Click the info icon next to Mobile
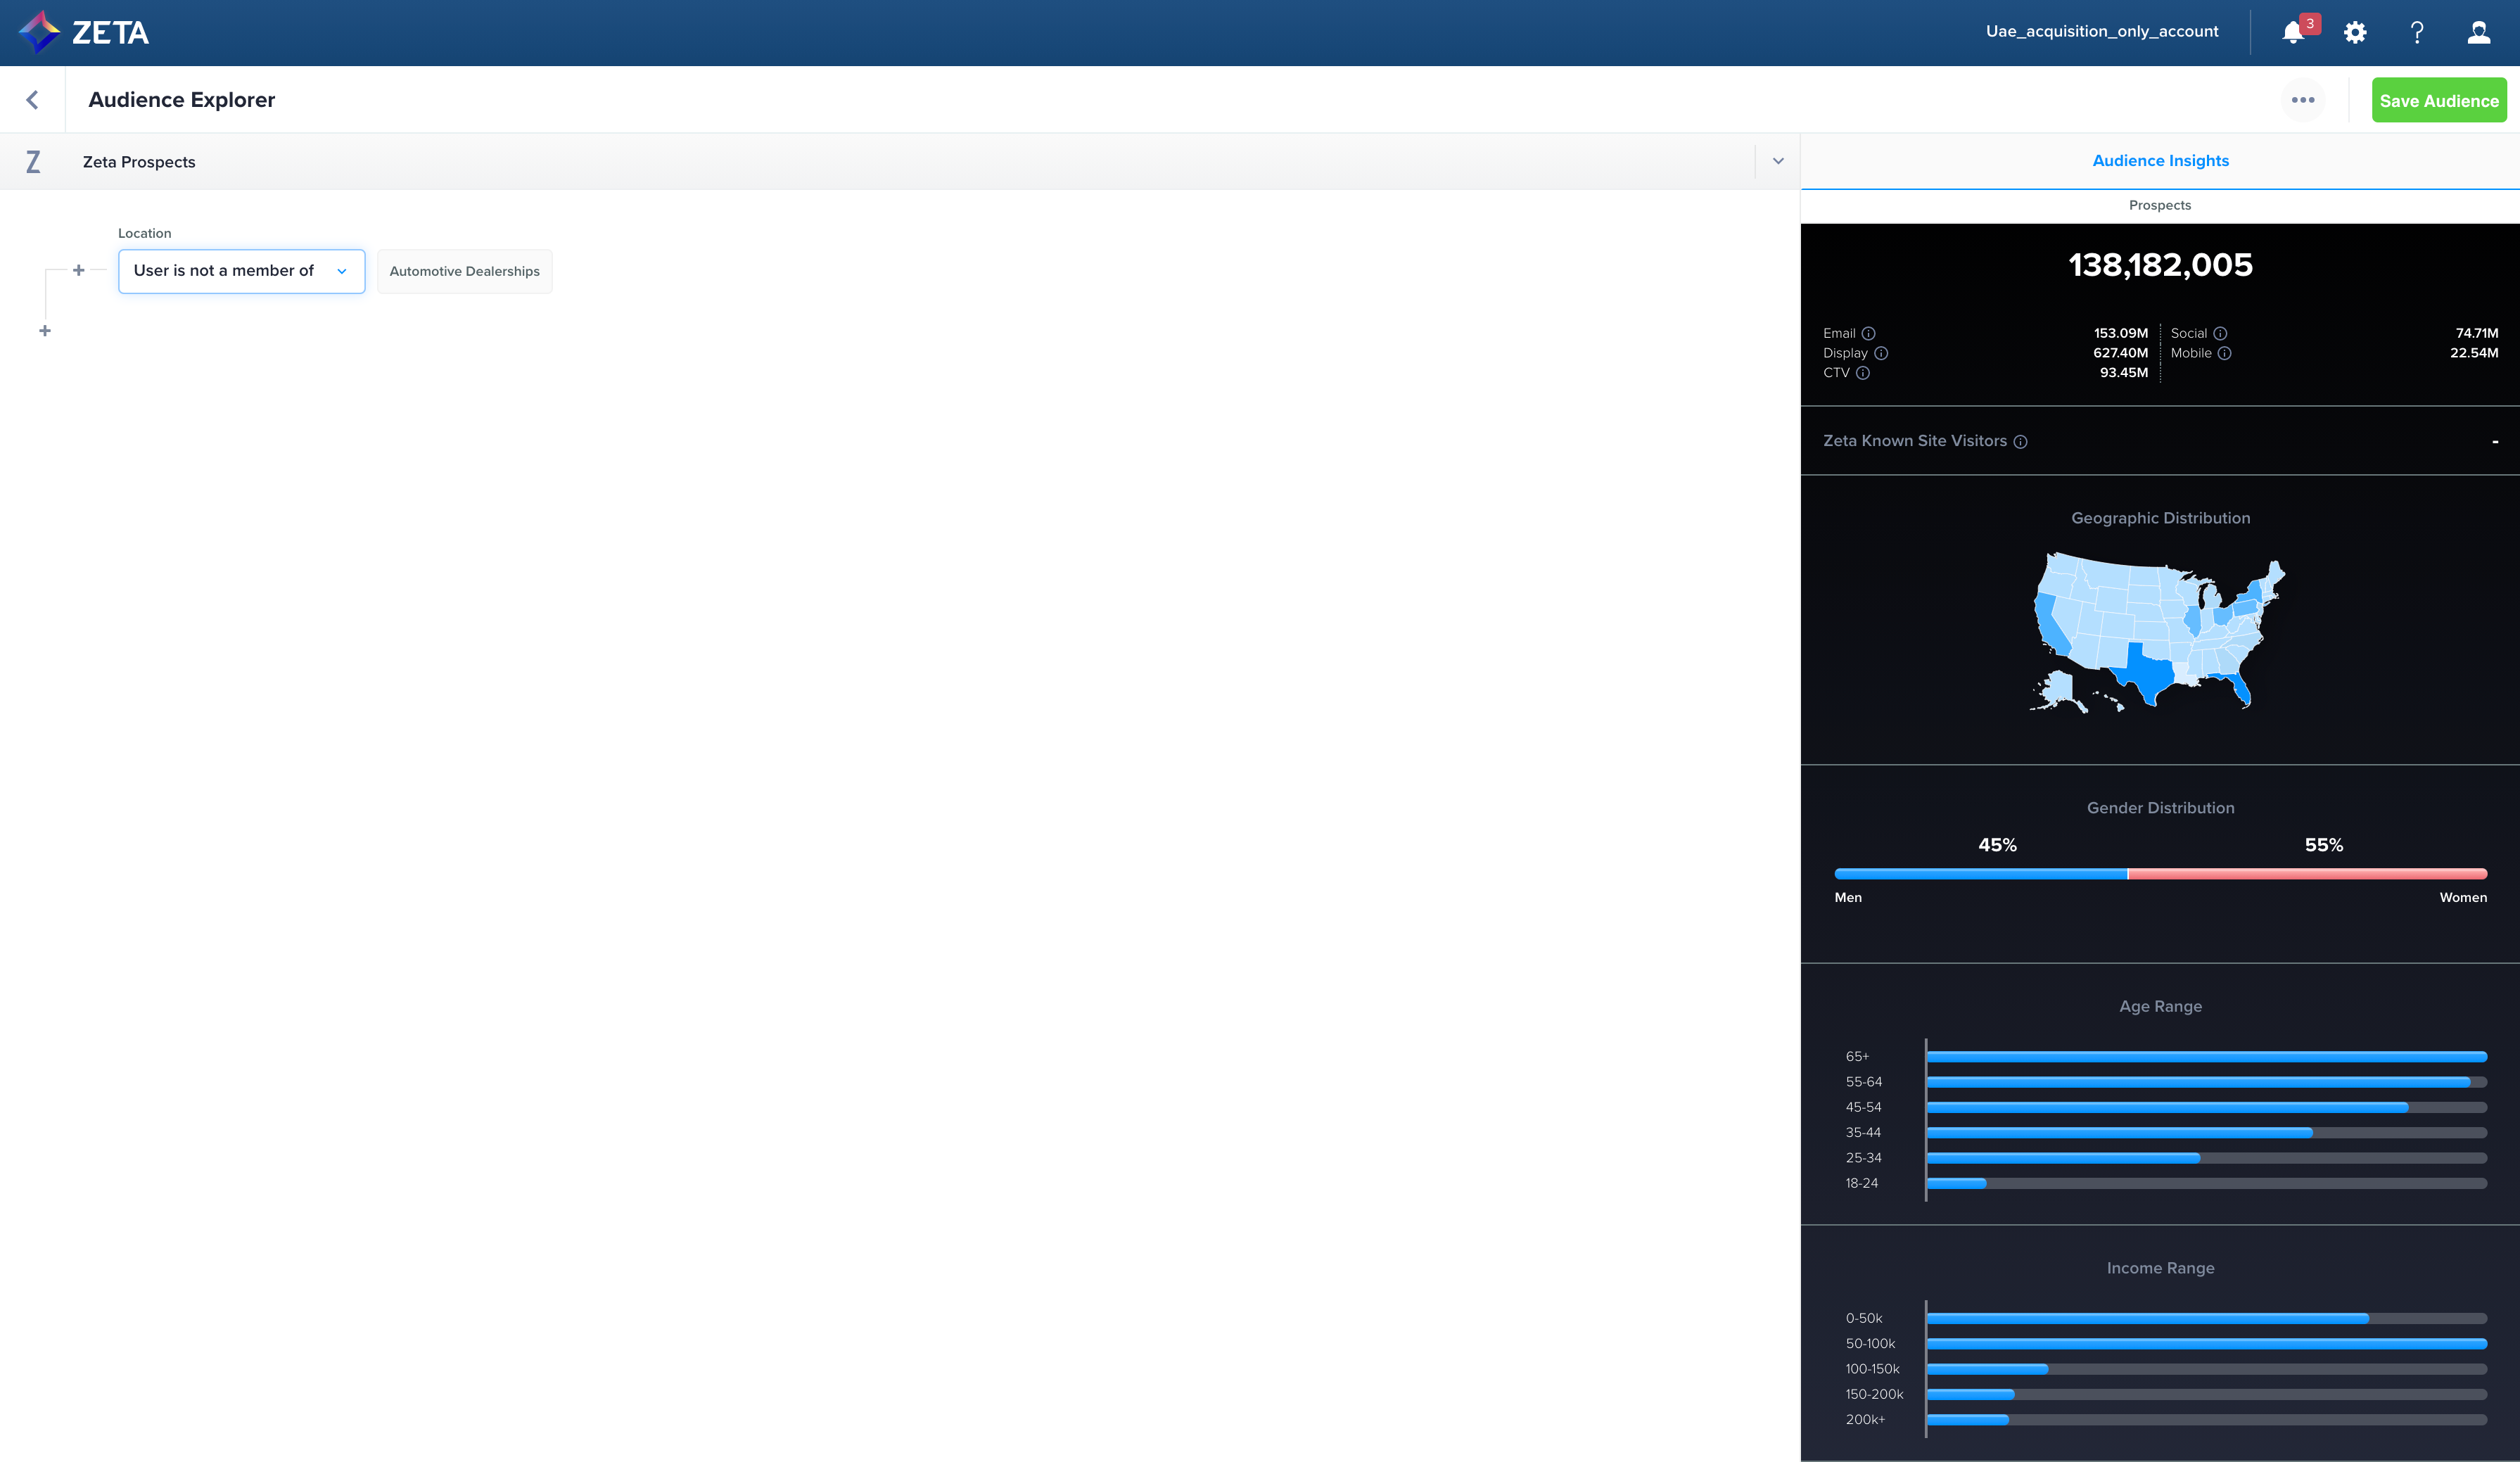This screenshot has height=1462, width=2520. coord(2224,353)
